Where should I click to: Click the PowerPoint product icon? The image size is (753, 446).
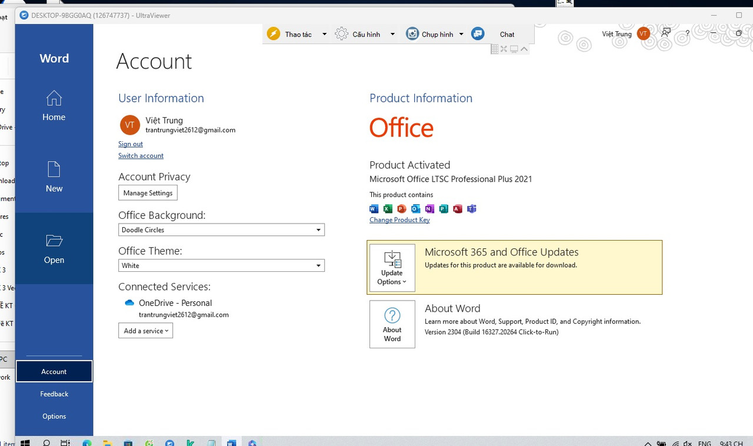[402, 209]
